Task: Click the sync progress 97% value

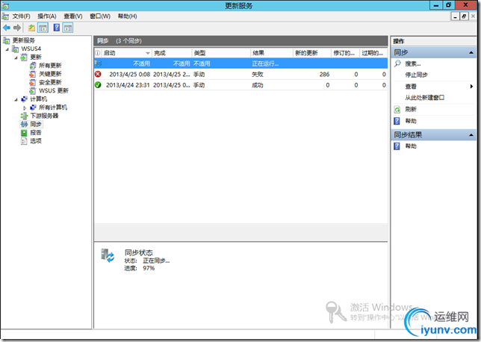Action: point(149,268)
